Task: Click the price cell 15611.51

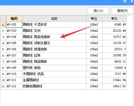Action: (x=114, y=86)
